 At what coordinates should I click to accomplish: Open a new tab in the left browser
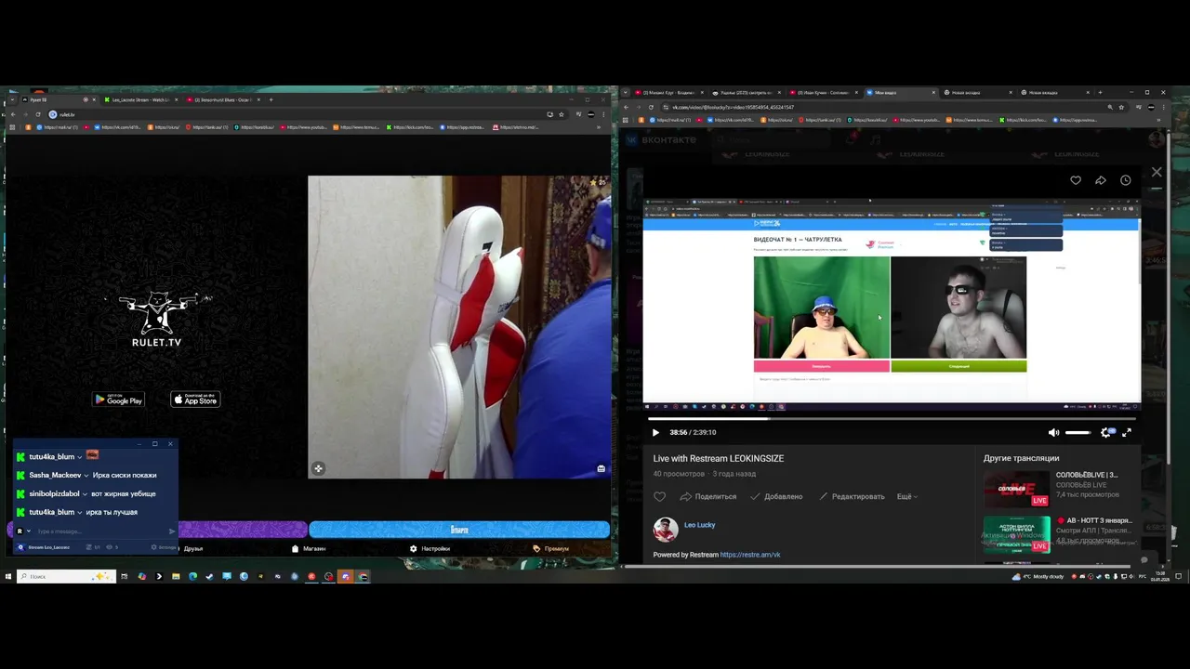[x=271, y=99]
